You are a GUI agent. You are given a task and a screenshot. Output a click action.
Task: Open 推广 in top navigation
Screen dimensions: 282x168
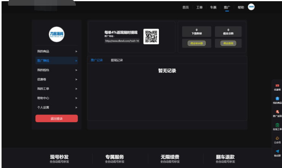(227, 7)
